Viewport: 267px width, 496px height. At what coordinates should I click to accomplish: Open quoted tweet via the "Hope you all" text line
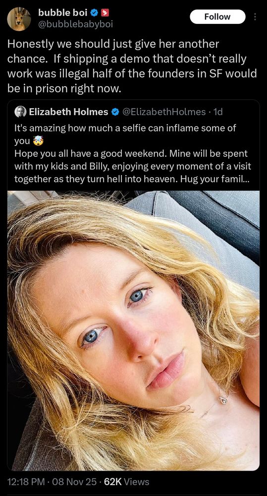[131, 154]
